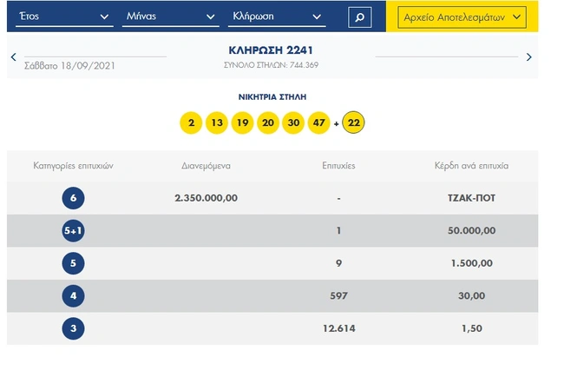Click the Κέρδη ανά επιτυχία column header
Image resolution: width=564 pixels, height=370 pixels.
pyautogui.click(x=471, y=166)
